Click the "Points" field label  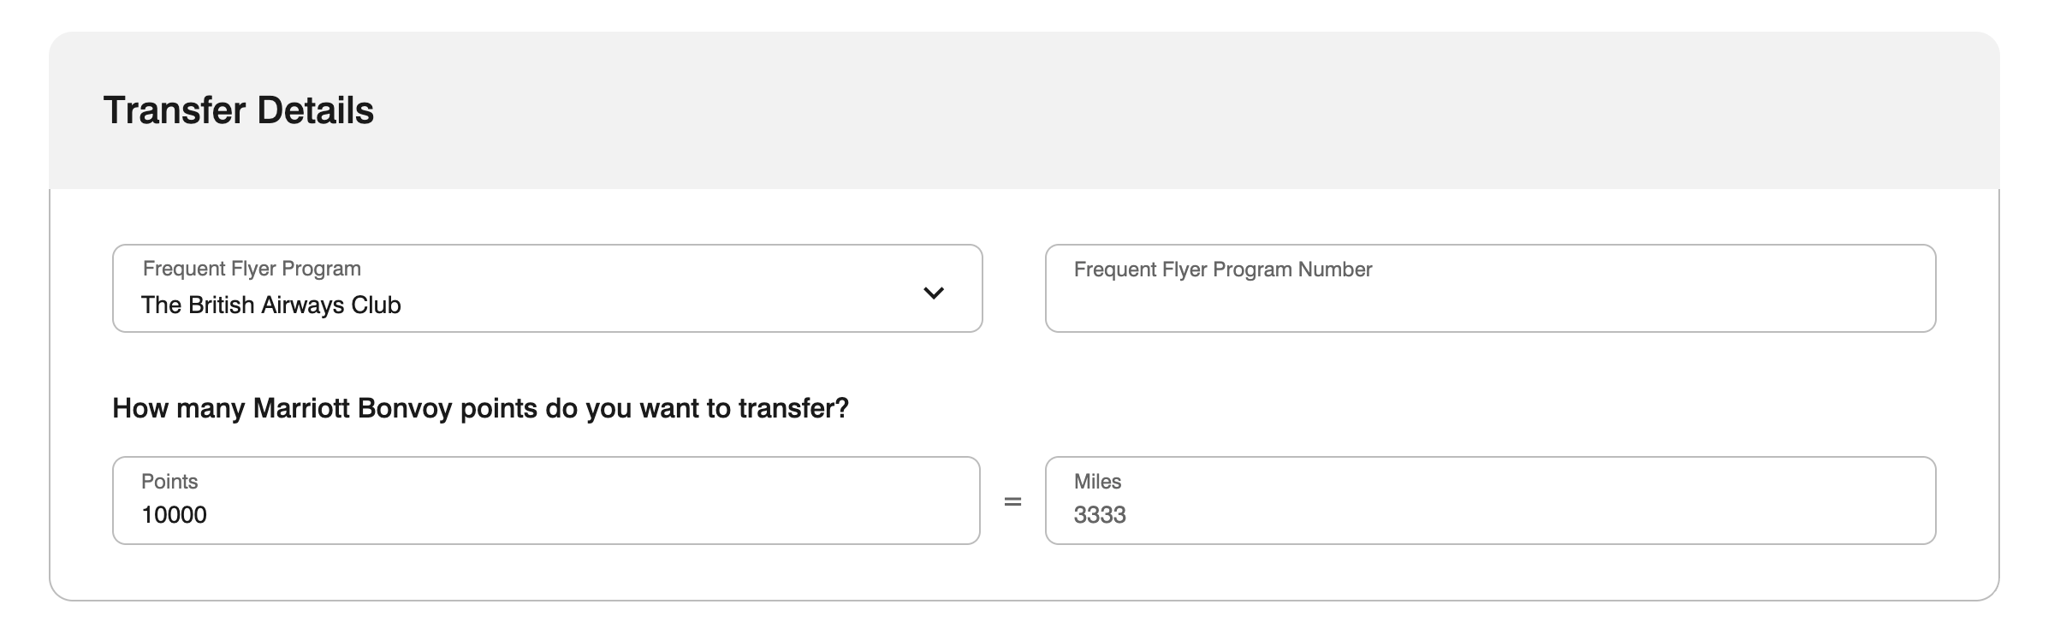[x=169, y=482]
